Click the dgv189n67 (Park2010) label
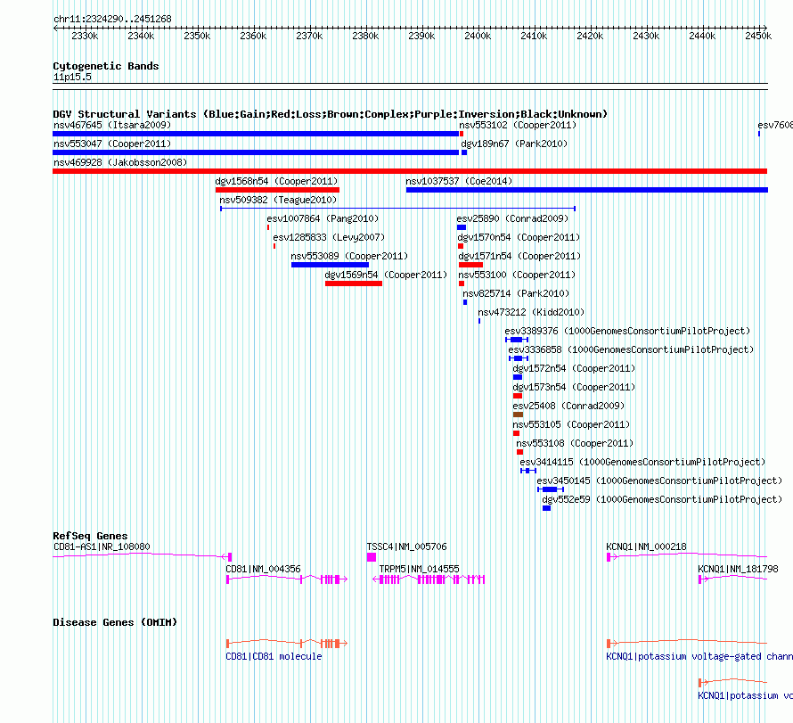The image size is (793, 723). pyautogui.click(x=514, y=144)
